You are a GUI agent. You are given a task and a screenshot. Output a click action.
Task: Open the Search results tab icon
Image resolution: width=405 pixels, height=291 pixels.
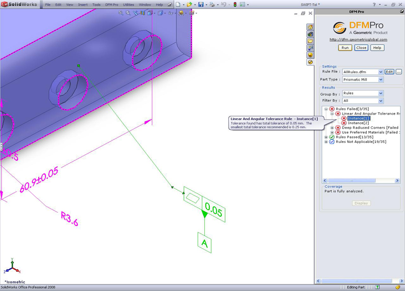pos(310,48)
